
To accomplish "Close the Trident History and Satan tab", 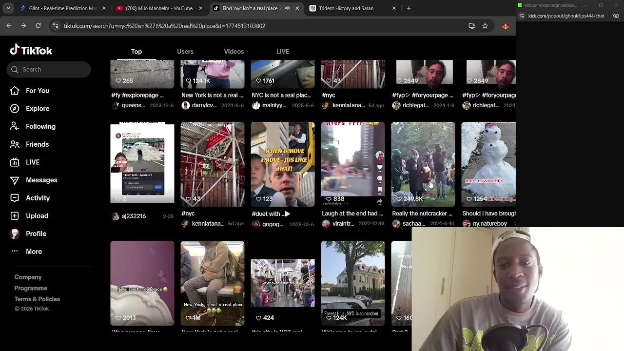I will coord(394,8).
